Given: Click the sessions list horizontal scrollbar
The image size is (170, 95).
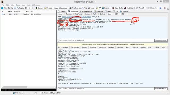Looking at the screenshot, I should (x=15, y=87).
